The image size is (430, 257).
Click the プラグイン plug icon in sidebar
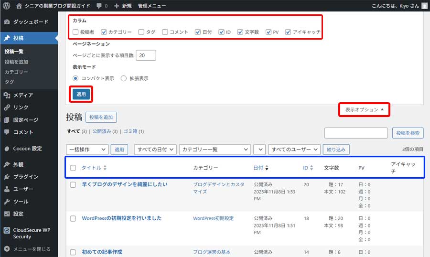7,177
